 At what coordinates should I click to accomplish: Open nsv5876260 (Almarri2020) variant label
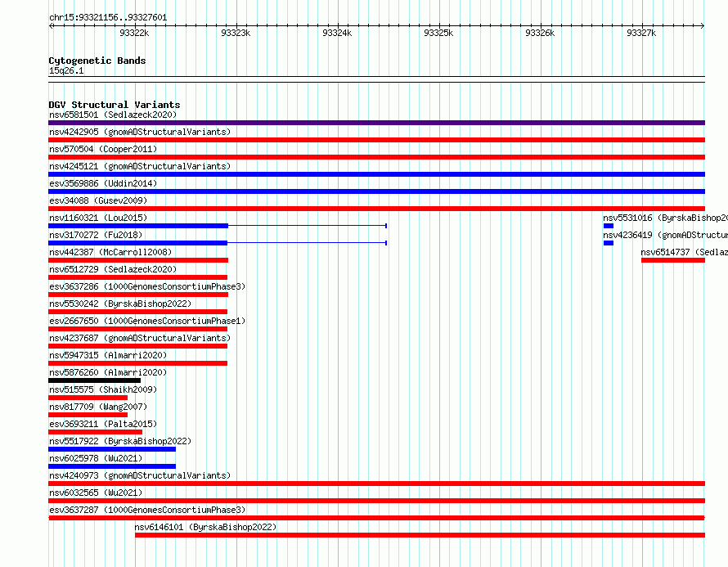[x=108, y=372]
